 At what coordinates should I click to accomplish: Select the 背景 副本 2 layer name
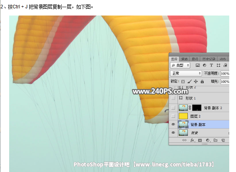(213, 108)
